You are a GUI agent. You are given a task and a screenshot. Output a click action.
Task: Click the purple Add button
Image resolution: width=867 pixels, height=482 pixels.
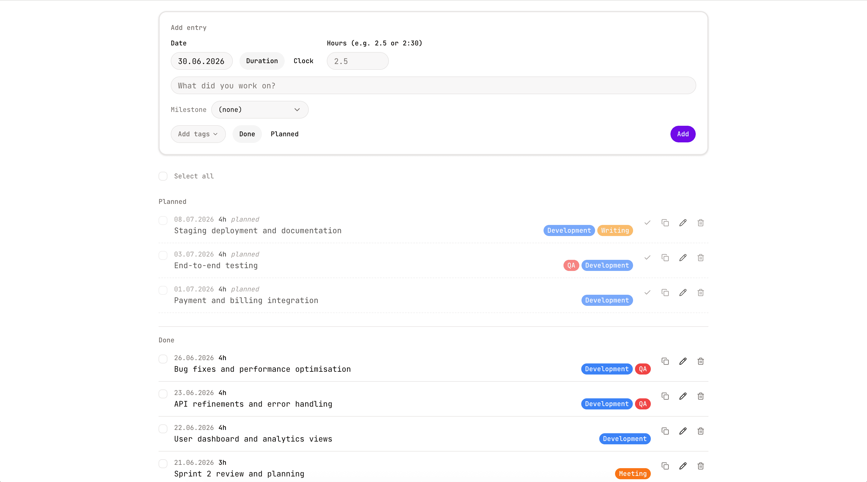click(683, 134)
